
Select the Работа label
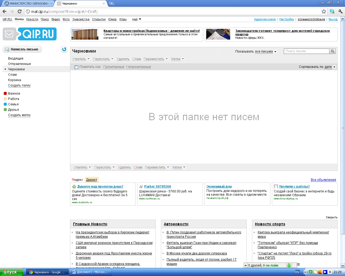point(11,99)
